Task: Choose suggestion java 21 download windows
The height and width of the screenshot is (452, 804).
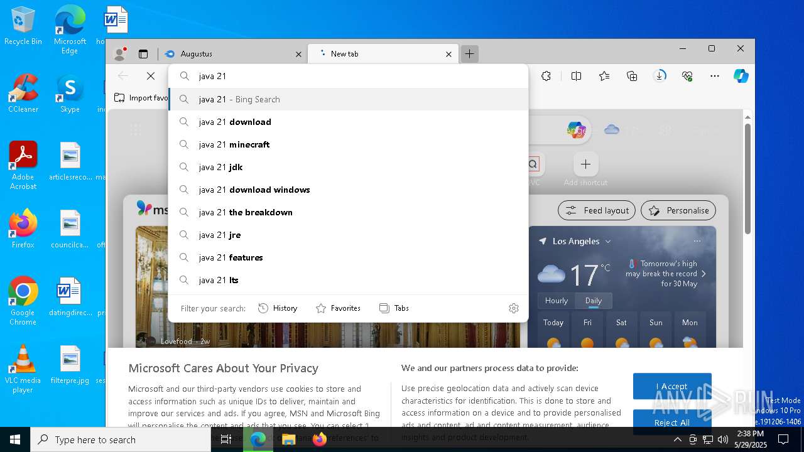Action: tap(349, 190)
